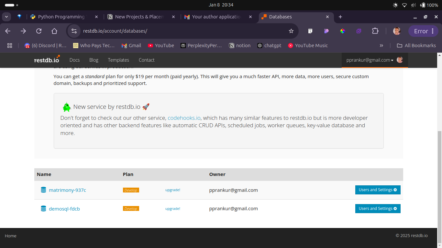
Task: Open the tab search dropdown arrow
Action: click(6, 17)
